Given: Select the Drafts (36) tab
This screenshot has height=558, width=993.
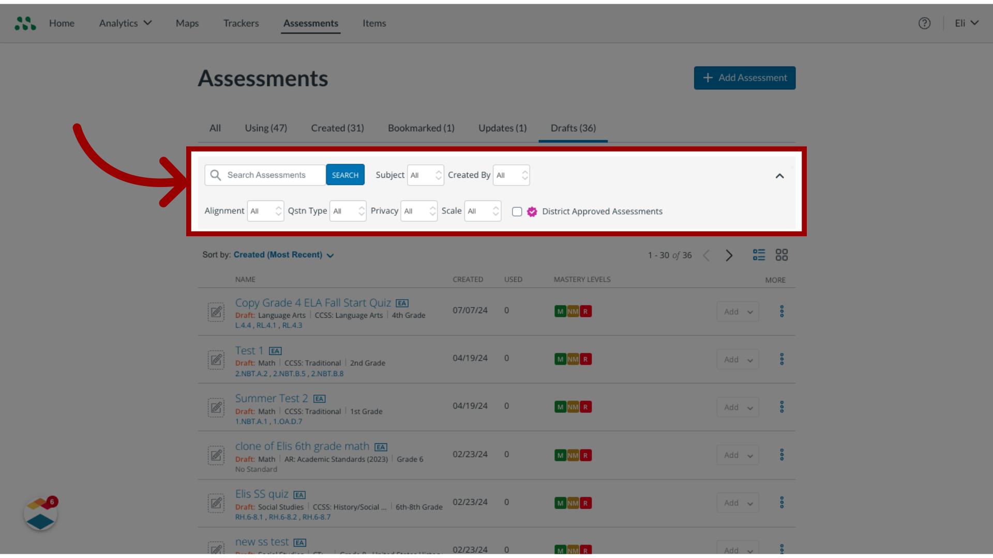Looking at the screenshot, I should pos(573,128).
